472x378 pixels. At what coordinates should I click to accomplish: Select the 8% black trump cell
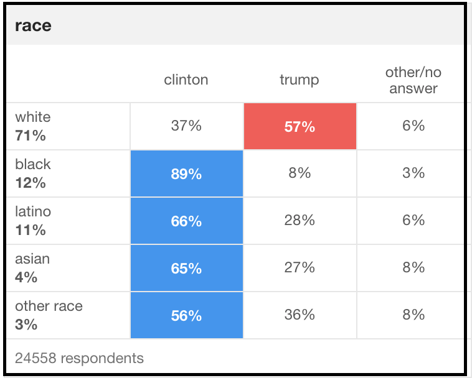(x=300, y=173)
